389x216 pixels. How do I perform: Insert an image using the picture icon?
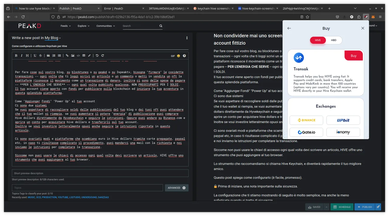pyautogui.click(x=73, y=56)
